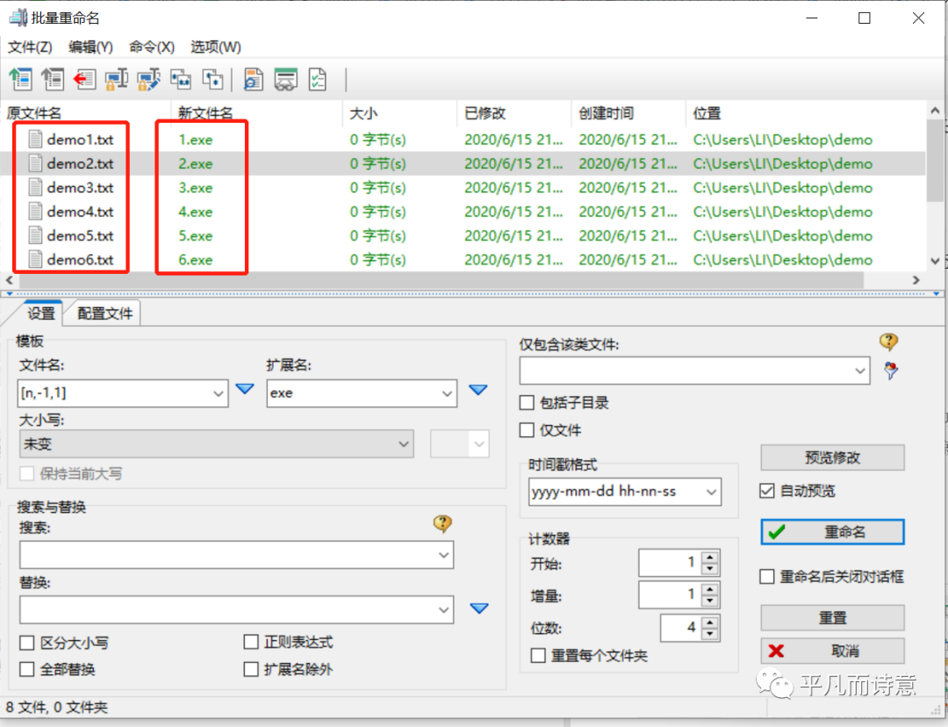Click the 重置 button

pyautogui.click(x=832, y=617)
